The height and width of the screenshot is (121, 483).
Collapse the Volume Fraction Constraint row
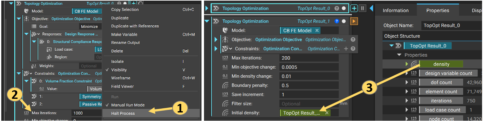26,81
